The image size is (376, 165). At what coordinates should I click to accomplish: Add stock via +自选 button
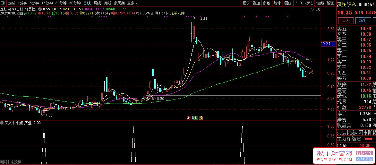pos(320,3)
